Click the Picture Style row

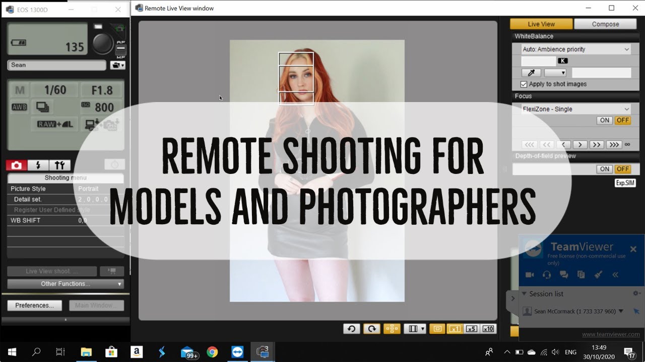pyautogui.click(x=66, y=189)
